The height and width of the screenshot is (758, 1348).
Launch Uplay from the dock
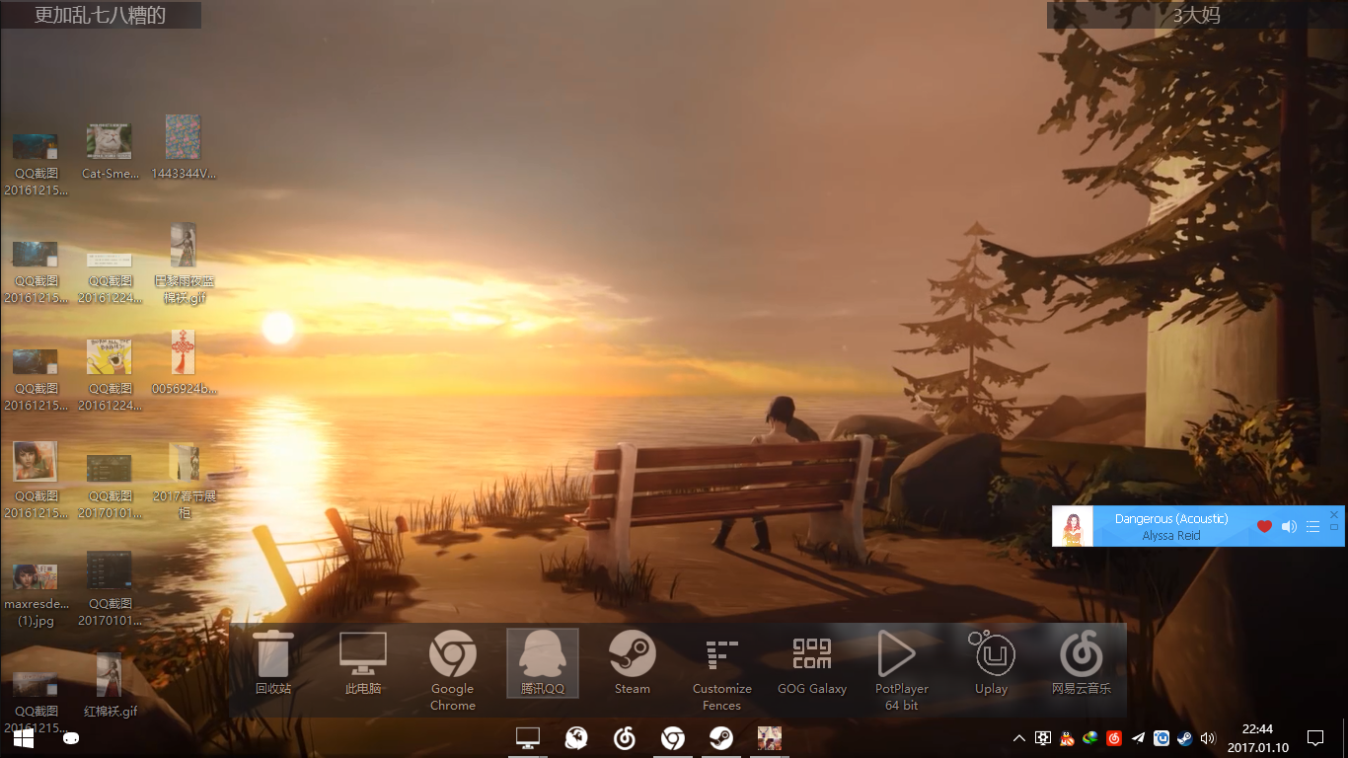(992, 662)
